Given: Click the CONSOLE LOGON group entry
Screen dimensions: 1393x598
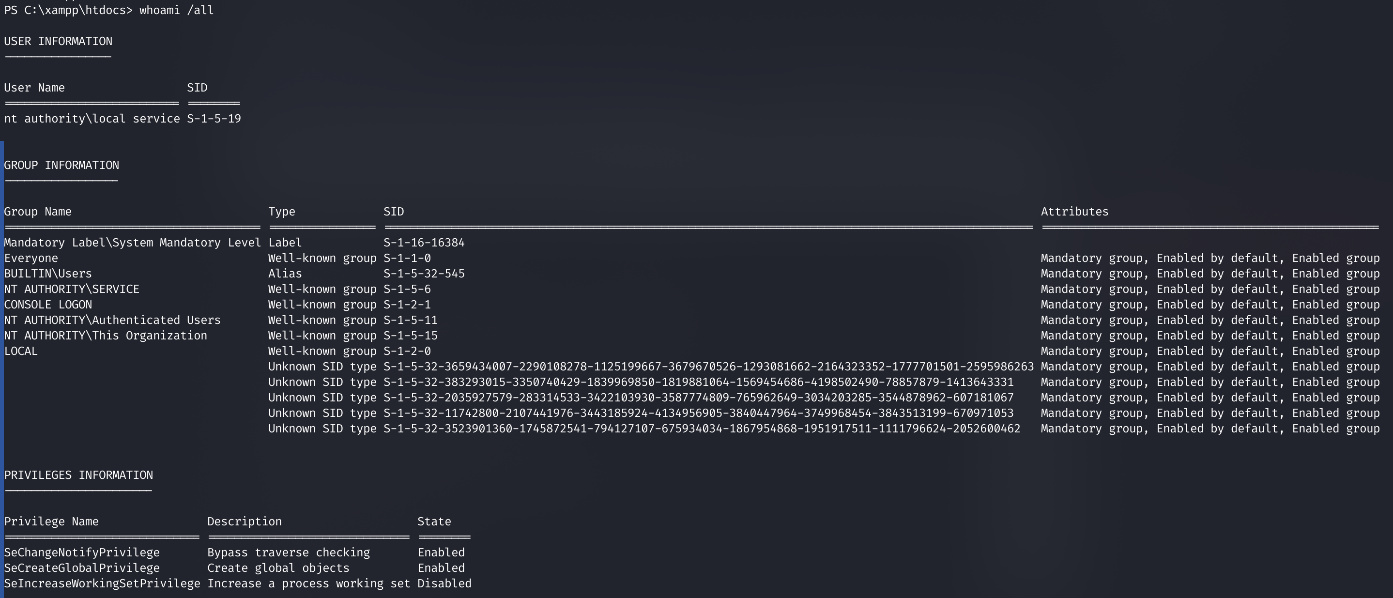Looking at the screenshot, I should [x=48, y=305].
